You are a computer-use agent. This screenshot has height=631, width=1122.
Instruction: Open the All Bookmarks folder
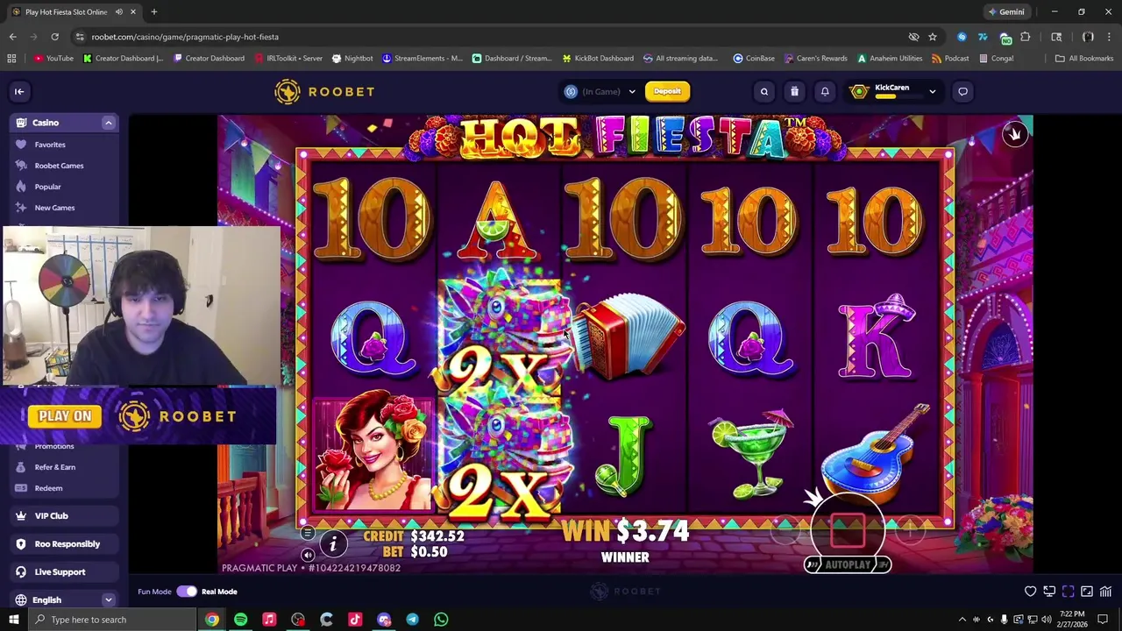(x=1084, y=59)
